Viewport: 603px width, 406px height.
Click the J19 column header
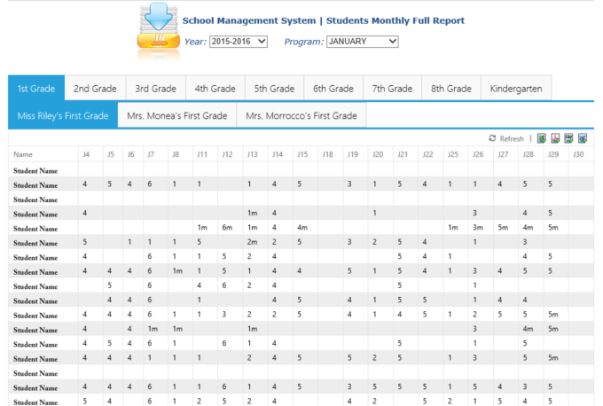tap(353, 154)
